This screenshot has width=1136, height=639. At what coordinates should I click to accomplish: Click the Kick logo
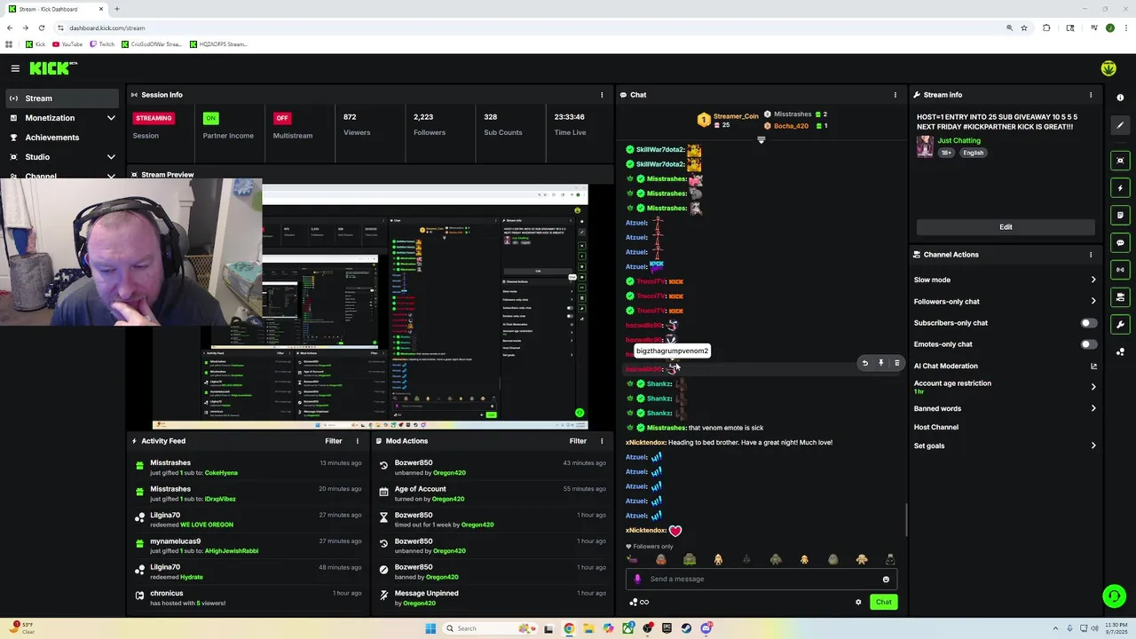[x=52, y=68]
